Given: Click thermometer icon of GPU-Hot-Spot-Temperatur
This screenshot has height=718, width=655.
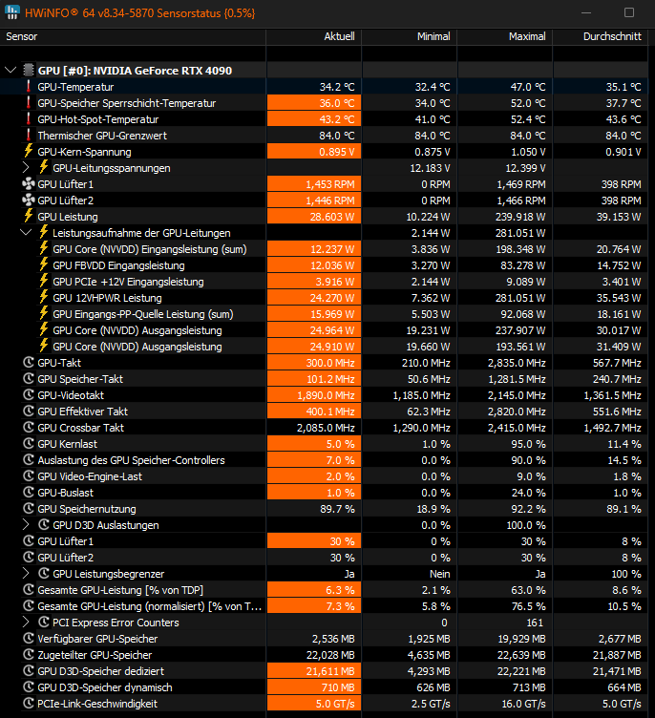Looking at the screenshot, I should (x=29, y=119).
